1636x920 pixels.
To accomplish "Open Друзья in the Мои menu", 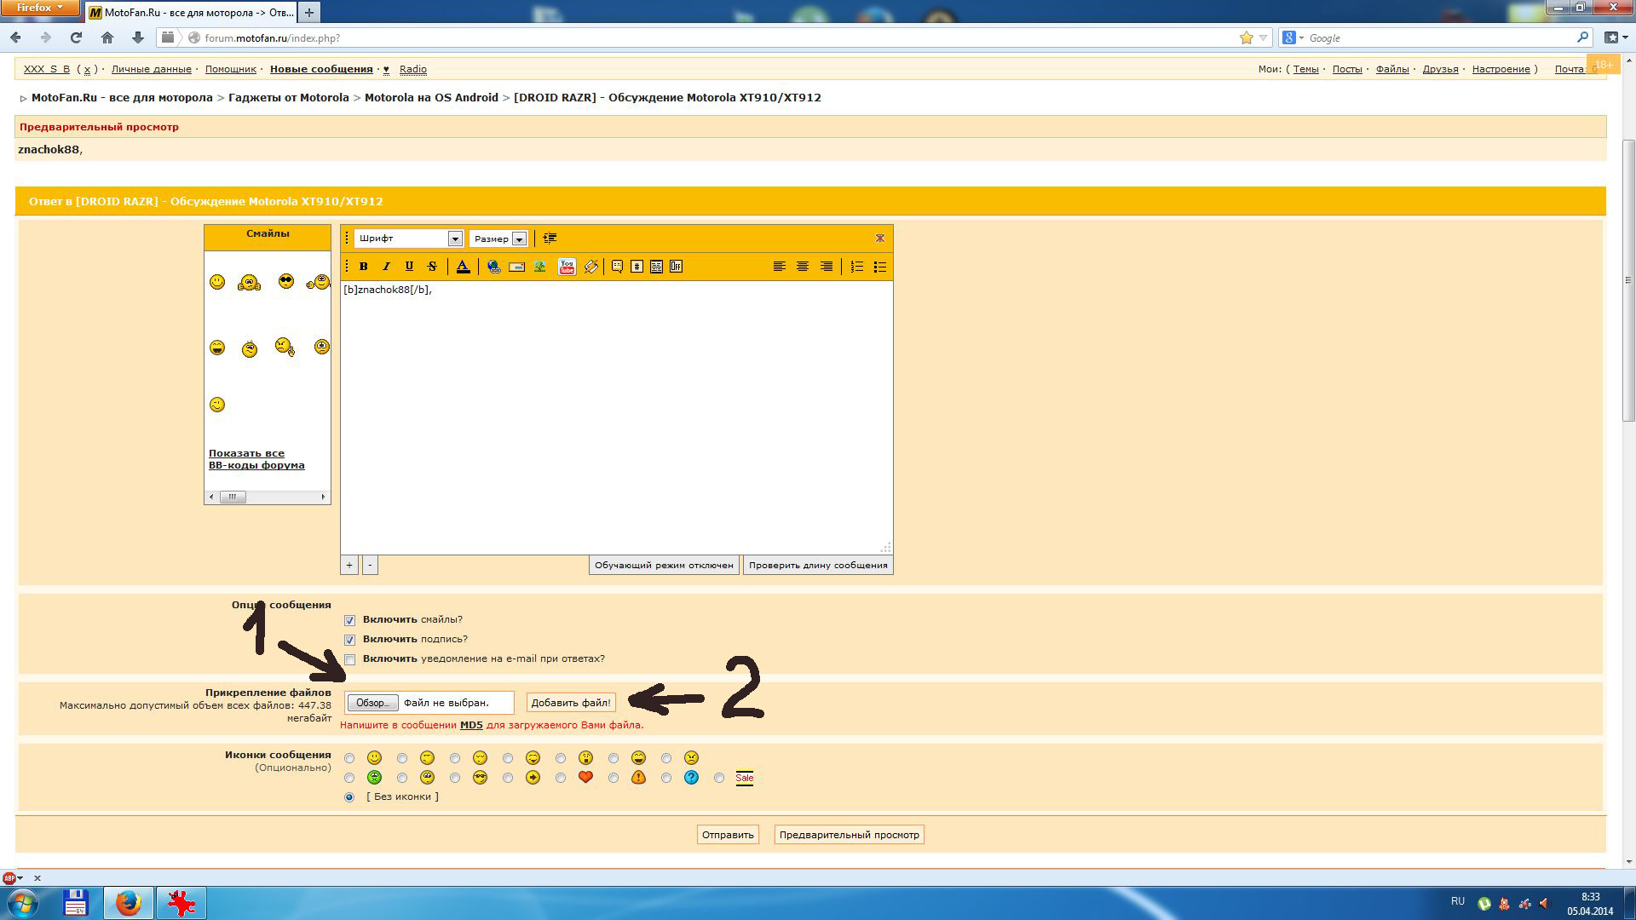I will coord(1440,69).
